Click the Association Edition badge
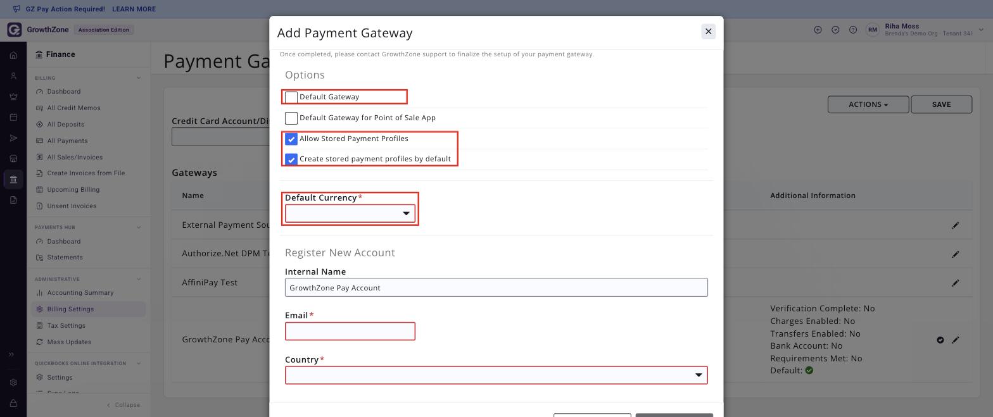This screenshot has height=417, width=993. [x=103, y=30]
